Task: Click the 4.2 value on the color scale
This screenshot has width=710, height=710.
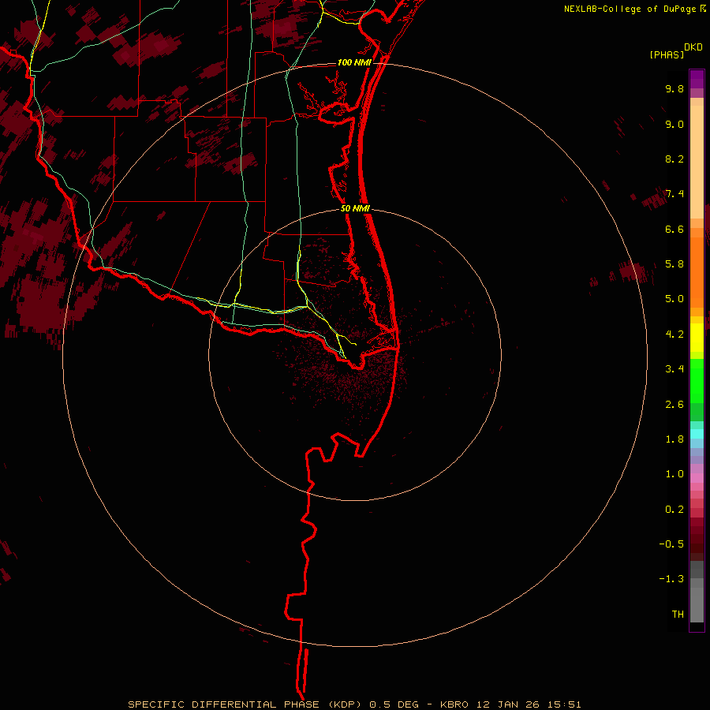Action: (x=674, y=334)
